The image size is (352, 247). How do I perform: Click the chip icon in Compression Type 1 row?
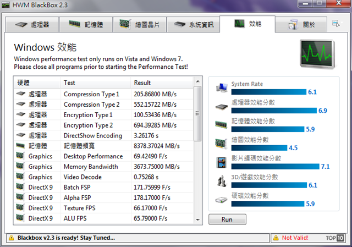[21, 94]
